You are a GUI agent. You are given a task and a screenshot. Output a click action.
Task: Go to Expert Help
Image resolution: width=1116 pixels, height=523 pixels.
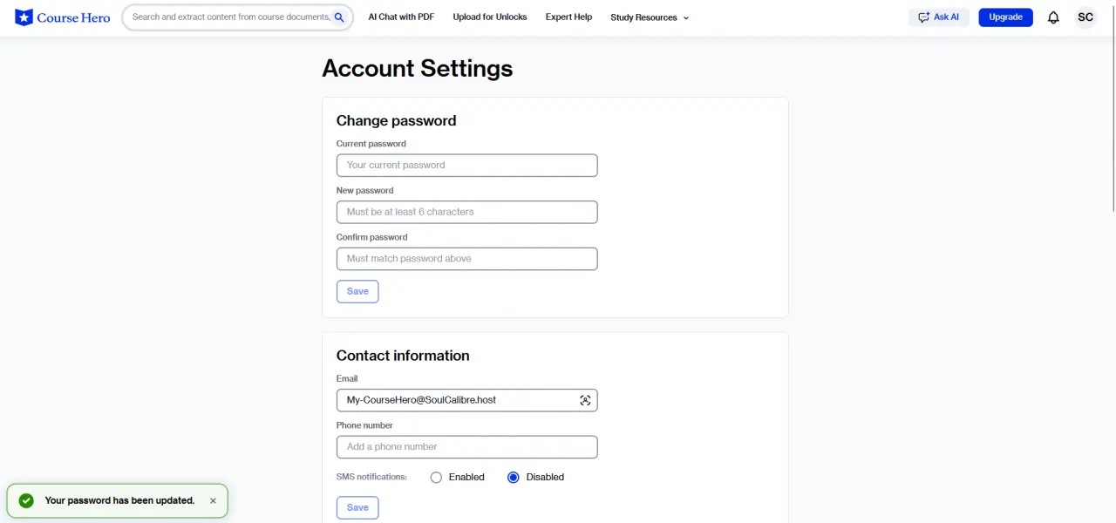click(568, 17)
